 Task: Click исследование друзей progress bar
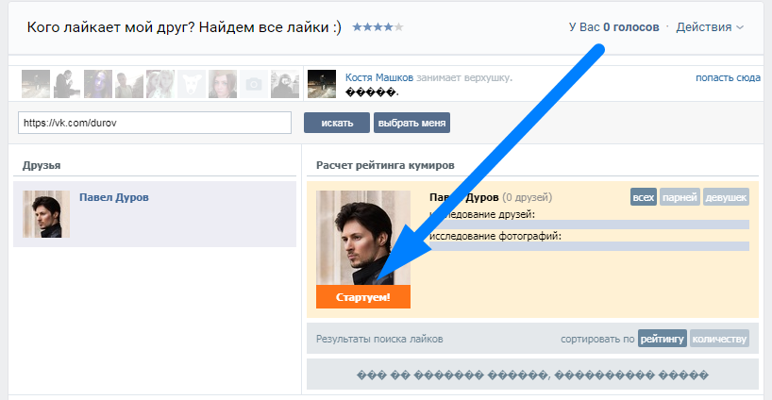point(589,225)
